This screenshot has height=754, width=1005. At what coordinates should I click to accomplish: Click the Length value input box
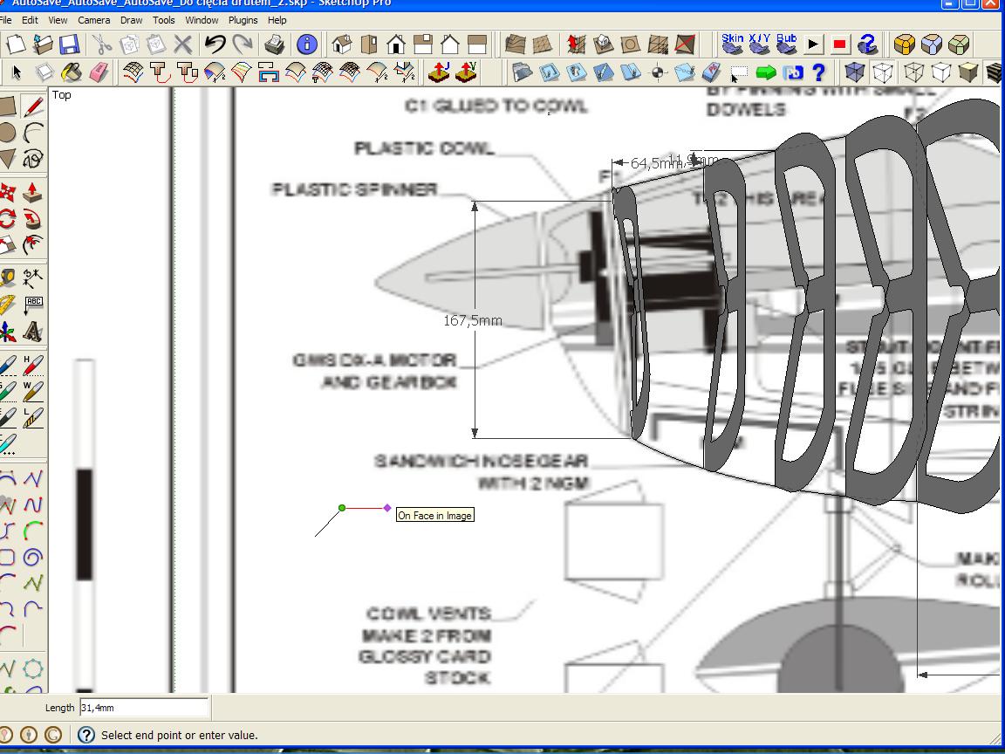coord(144,708)
